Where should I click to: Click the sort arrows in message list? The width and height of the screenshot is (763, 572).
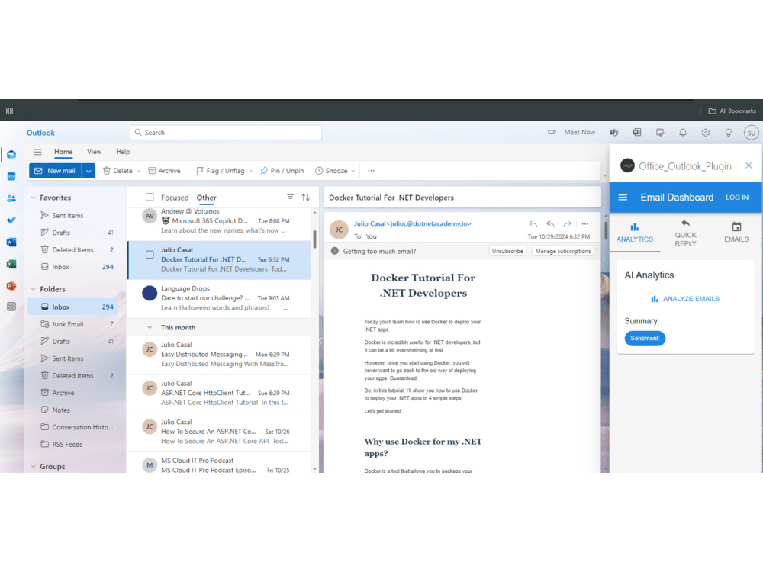[306, 197]
